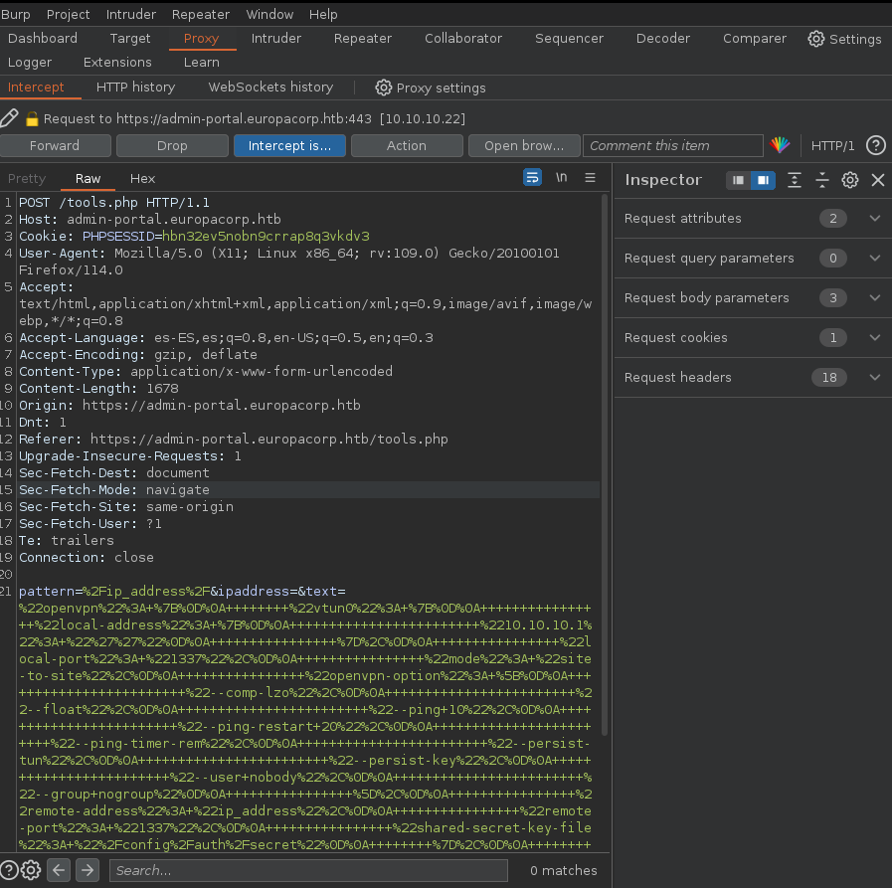Collapse all Inspector sections icon
Viewport: 892px width, 888px height.
pyautogui.click(x=821, y=180)
